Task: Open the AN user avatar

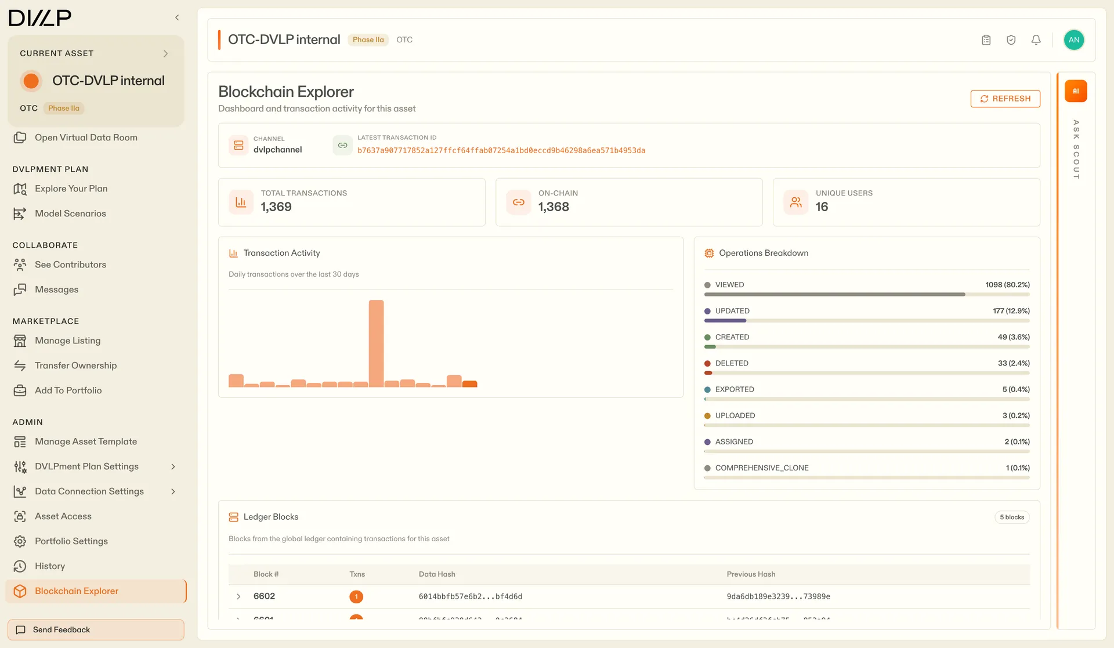Action: click(1074, 40)
